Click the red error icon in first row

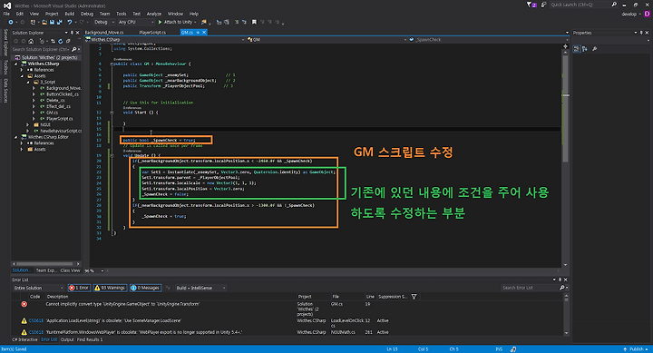(24, 304)
